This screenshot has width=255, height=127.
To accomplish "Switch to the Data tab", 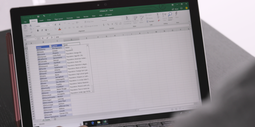I will coord(78,17).
